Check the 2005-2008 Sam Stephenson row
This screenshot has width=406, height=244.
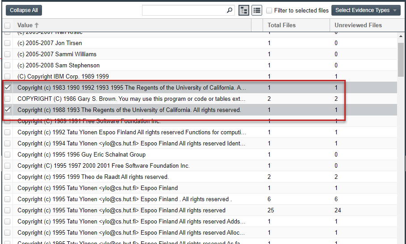8,65
